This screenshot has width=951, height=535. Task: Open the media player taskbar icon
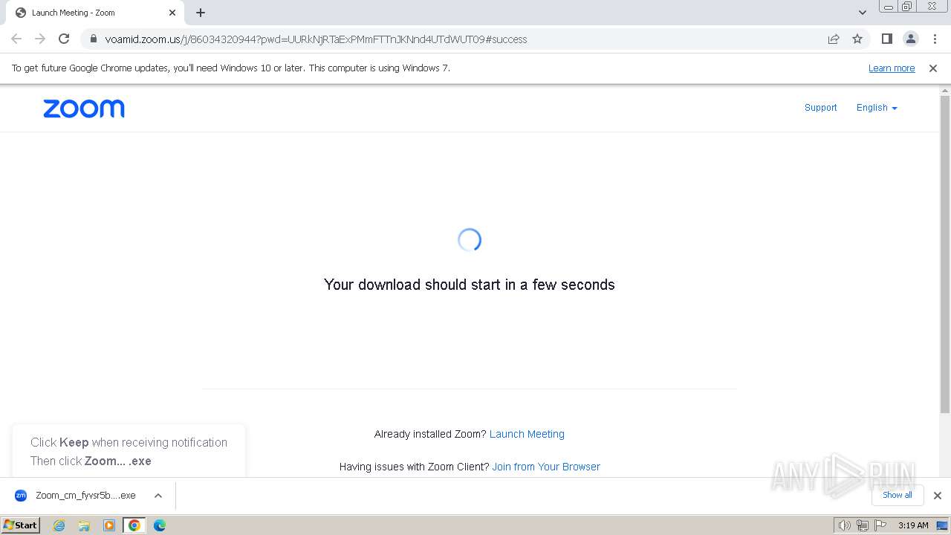pyautogui.click(x=109, y=525)
